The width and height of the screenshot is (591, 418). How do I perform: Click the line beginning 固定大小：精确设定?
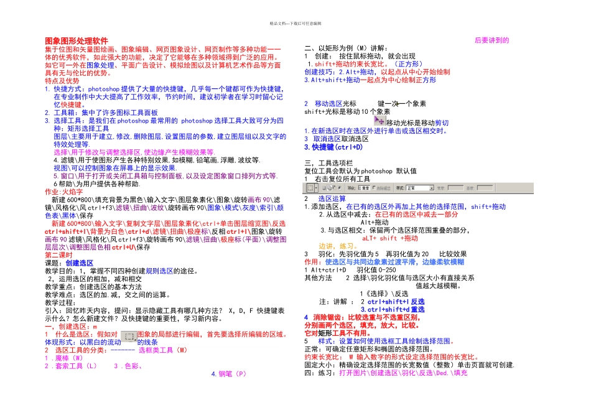(409, 365)
